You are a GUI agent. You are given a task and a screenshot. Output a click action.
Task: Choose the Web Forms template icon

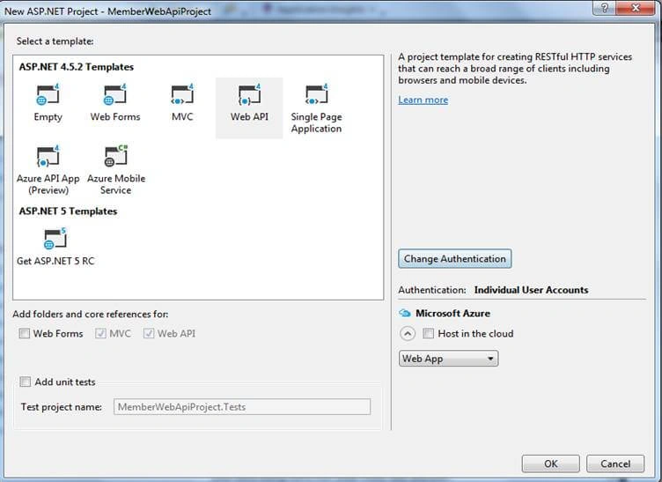[x=114, y=94]
